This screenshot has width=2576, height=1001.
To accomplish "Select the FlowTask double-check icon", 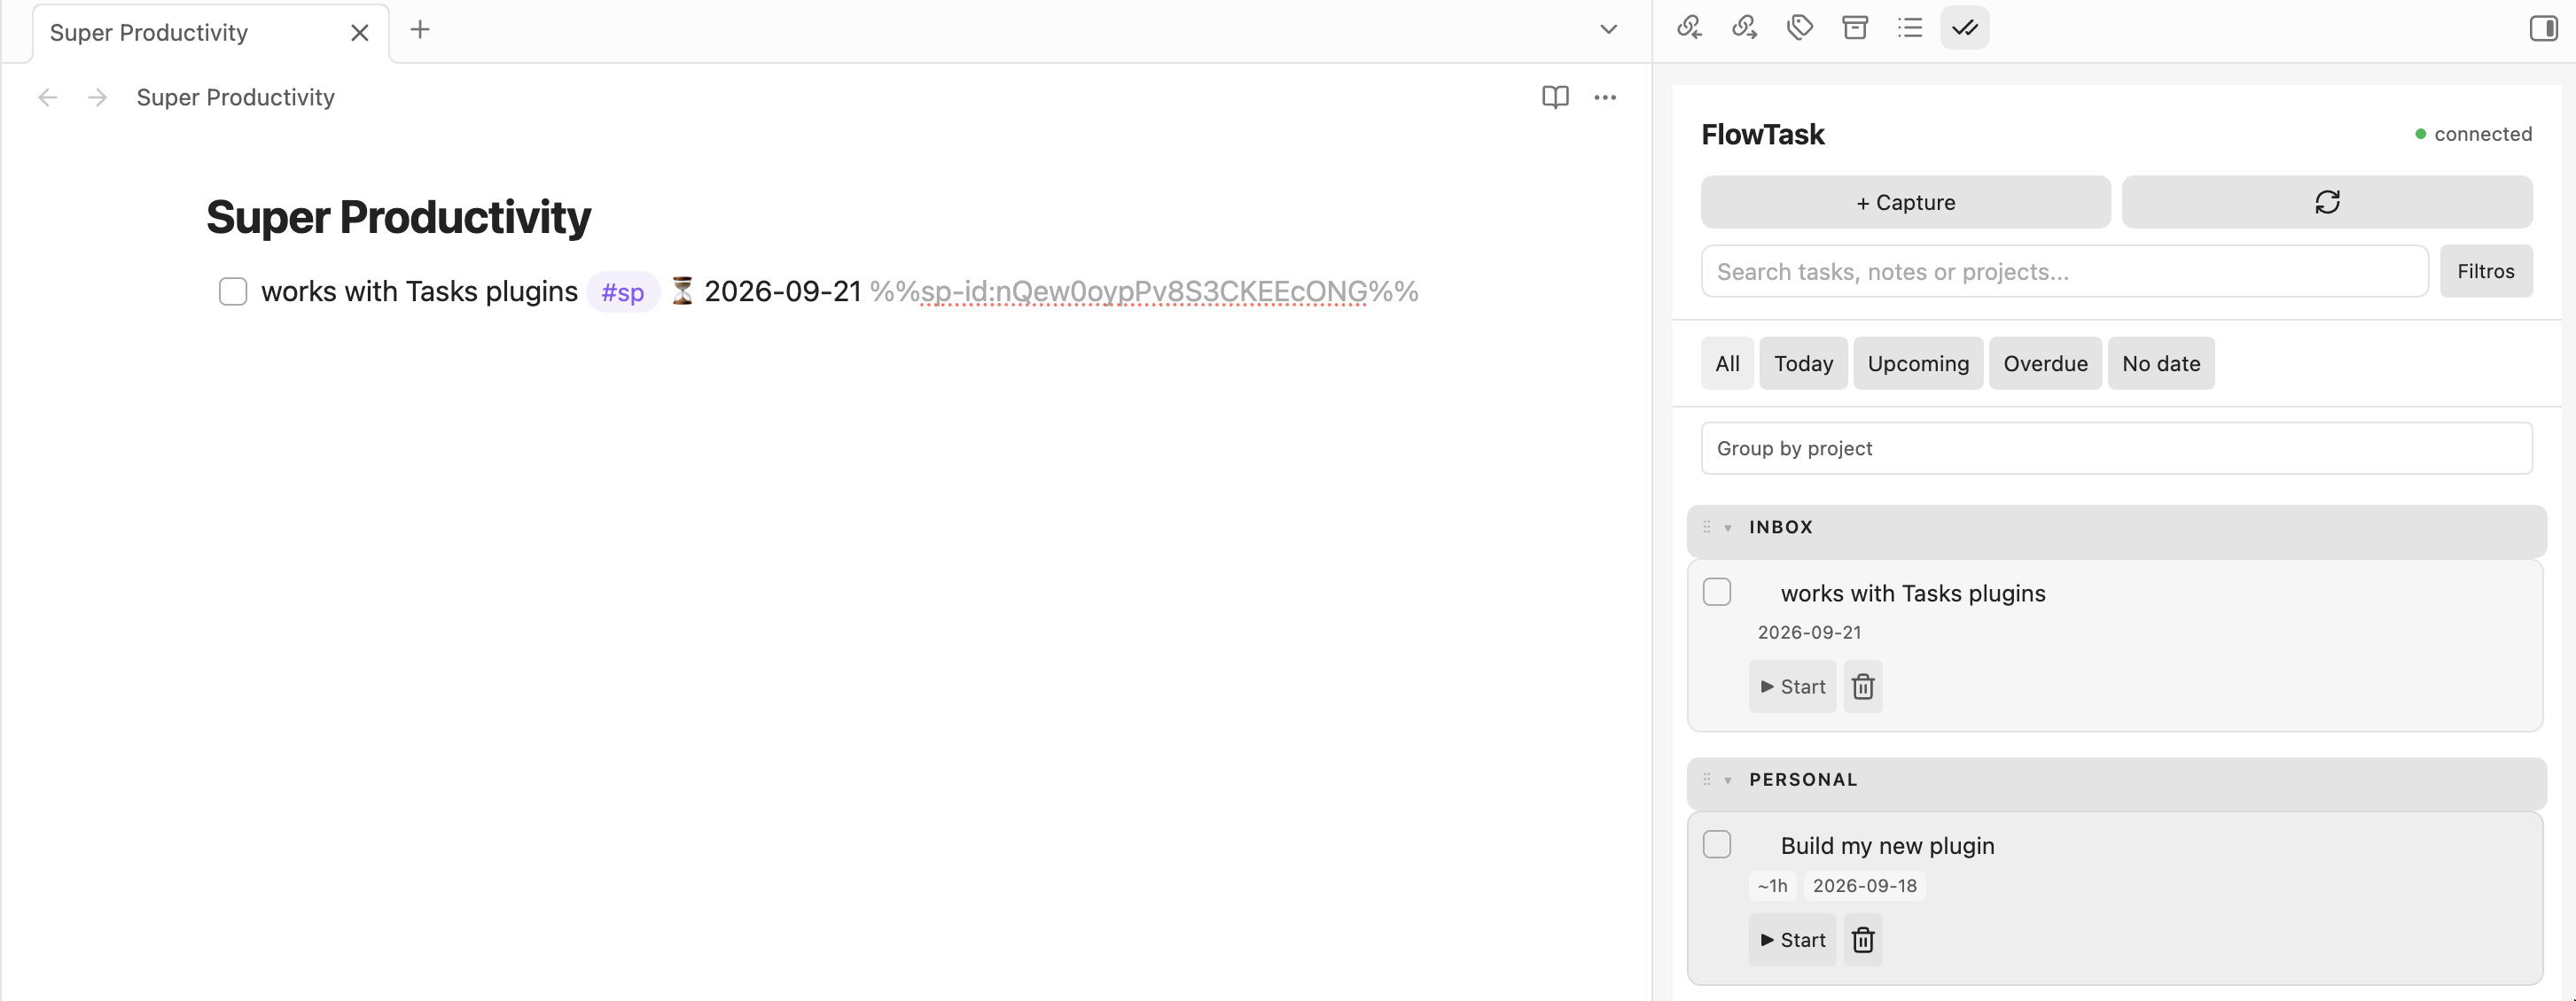I will [x=1965, y=27].
